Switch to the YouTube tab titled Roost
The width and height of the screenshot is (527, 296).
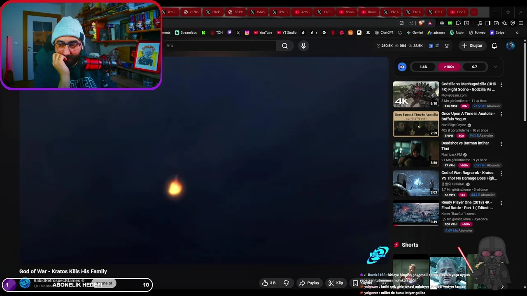point(368,12)
